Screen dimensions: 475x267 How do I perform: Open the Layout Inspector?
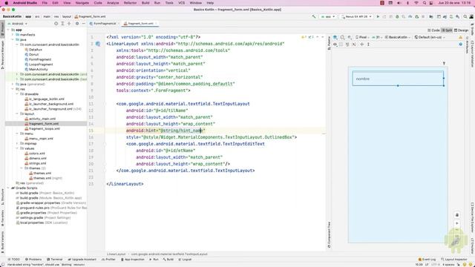453,260
